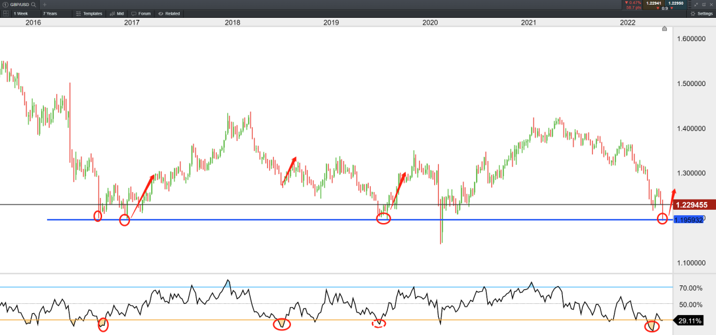Click the sell price 1.22941
This screenshot has width=716, height=335.
click(x=654, y=5)
